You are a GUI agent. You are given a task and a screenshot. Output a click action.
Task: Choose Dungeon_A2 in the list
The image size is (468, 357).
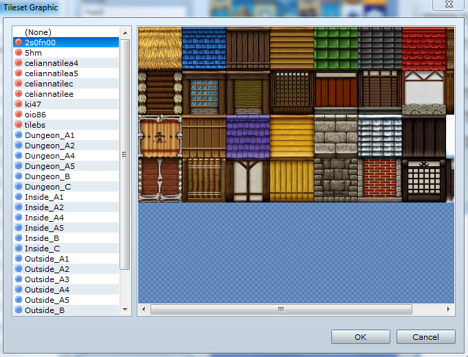pos(66,146)
